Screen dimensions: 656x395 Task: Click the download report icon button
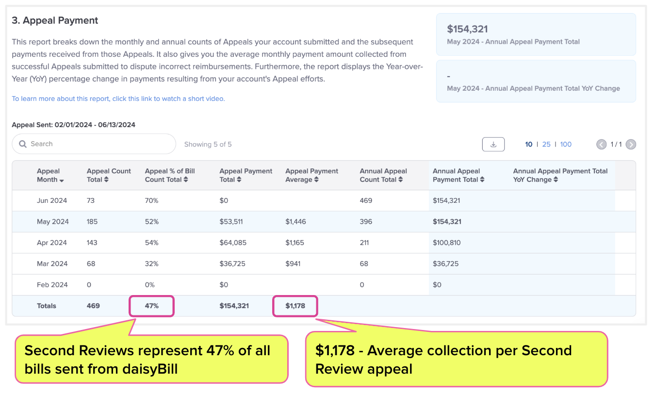pyautogui.click(x=493, y=144)
